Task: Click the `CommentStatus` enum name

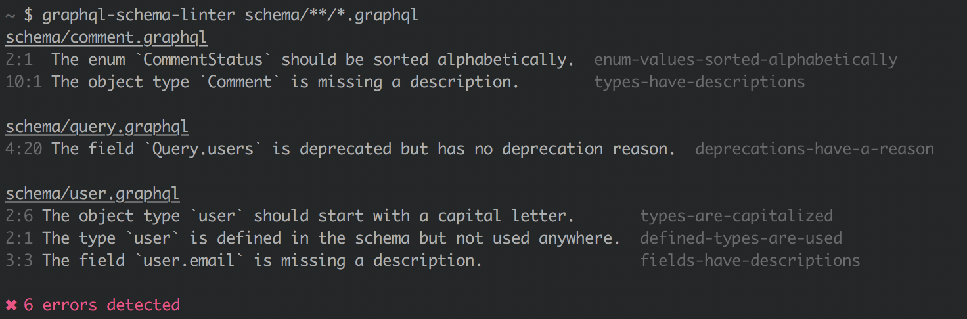Action: coord(203,60)
